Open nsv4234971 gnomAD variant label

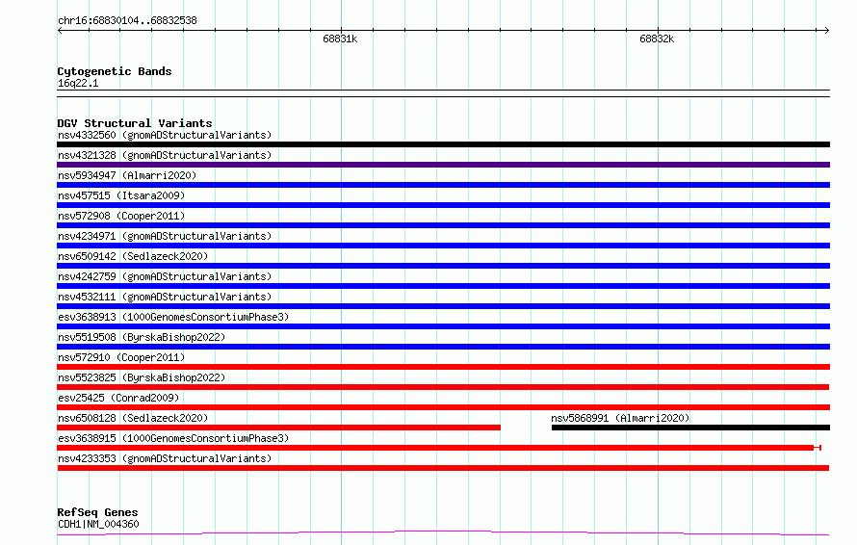coord(165,236)
